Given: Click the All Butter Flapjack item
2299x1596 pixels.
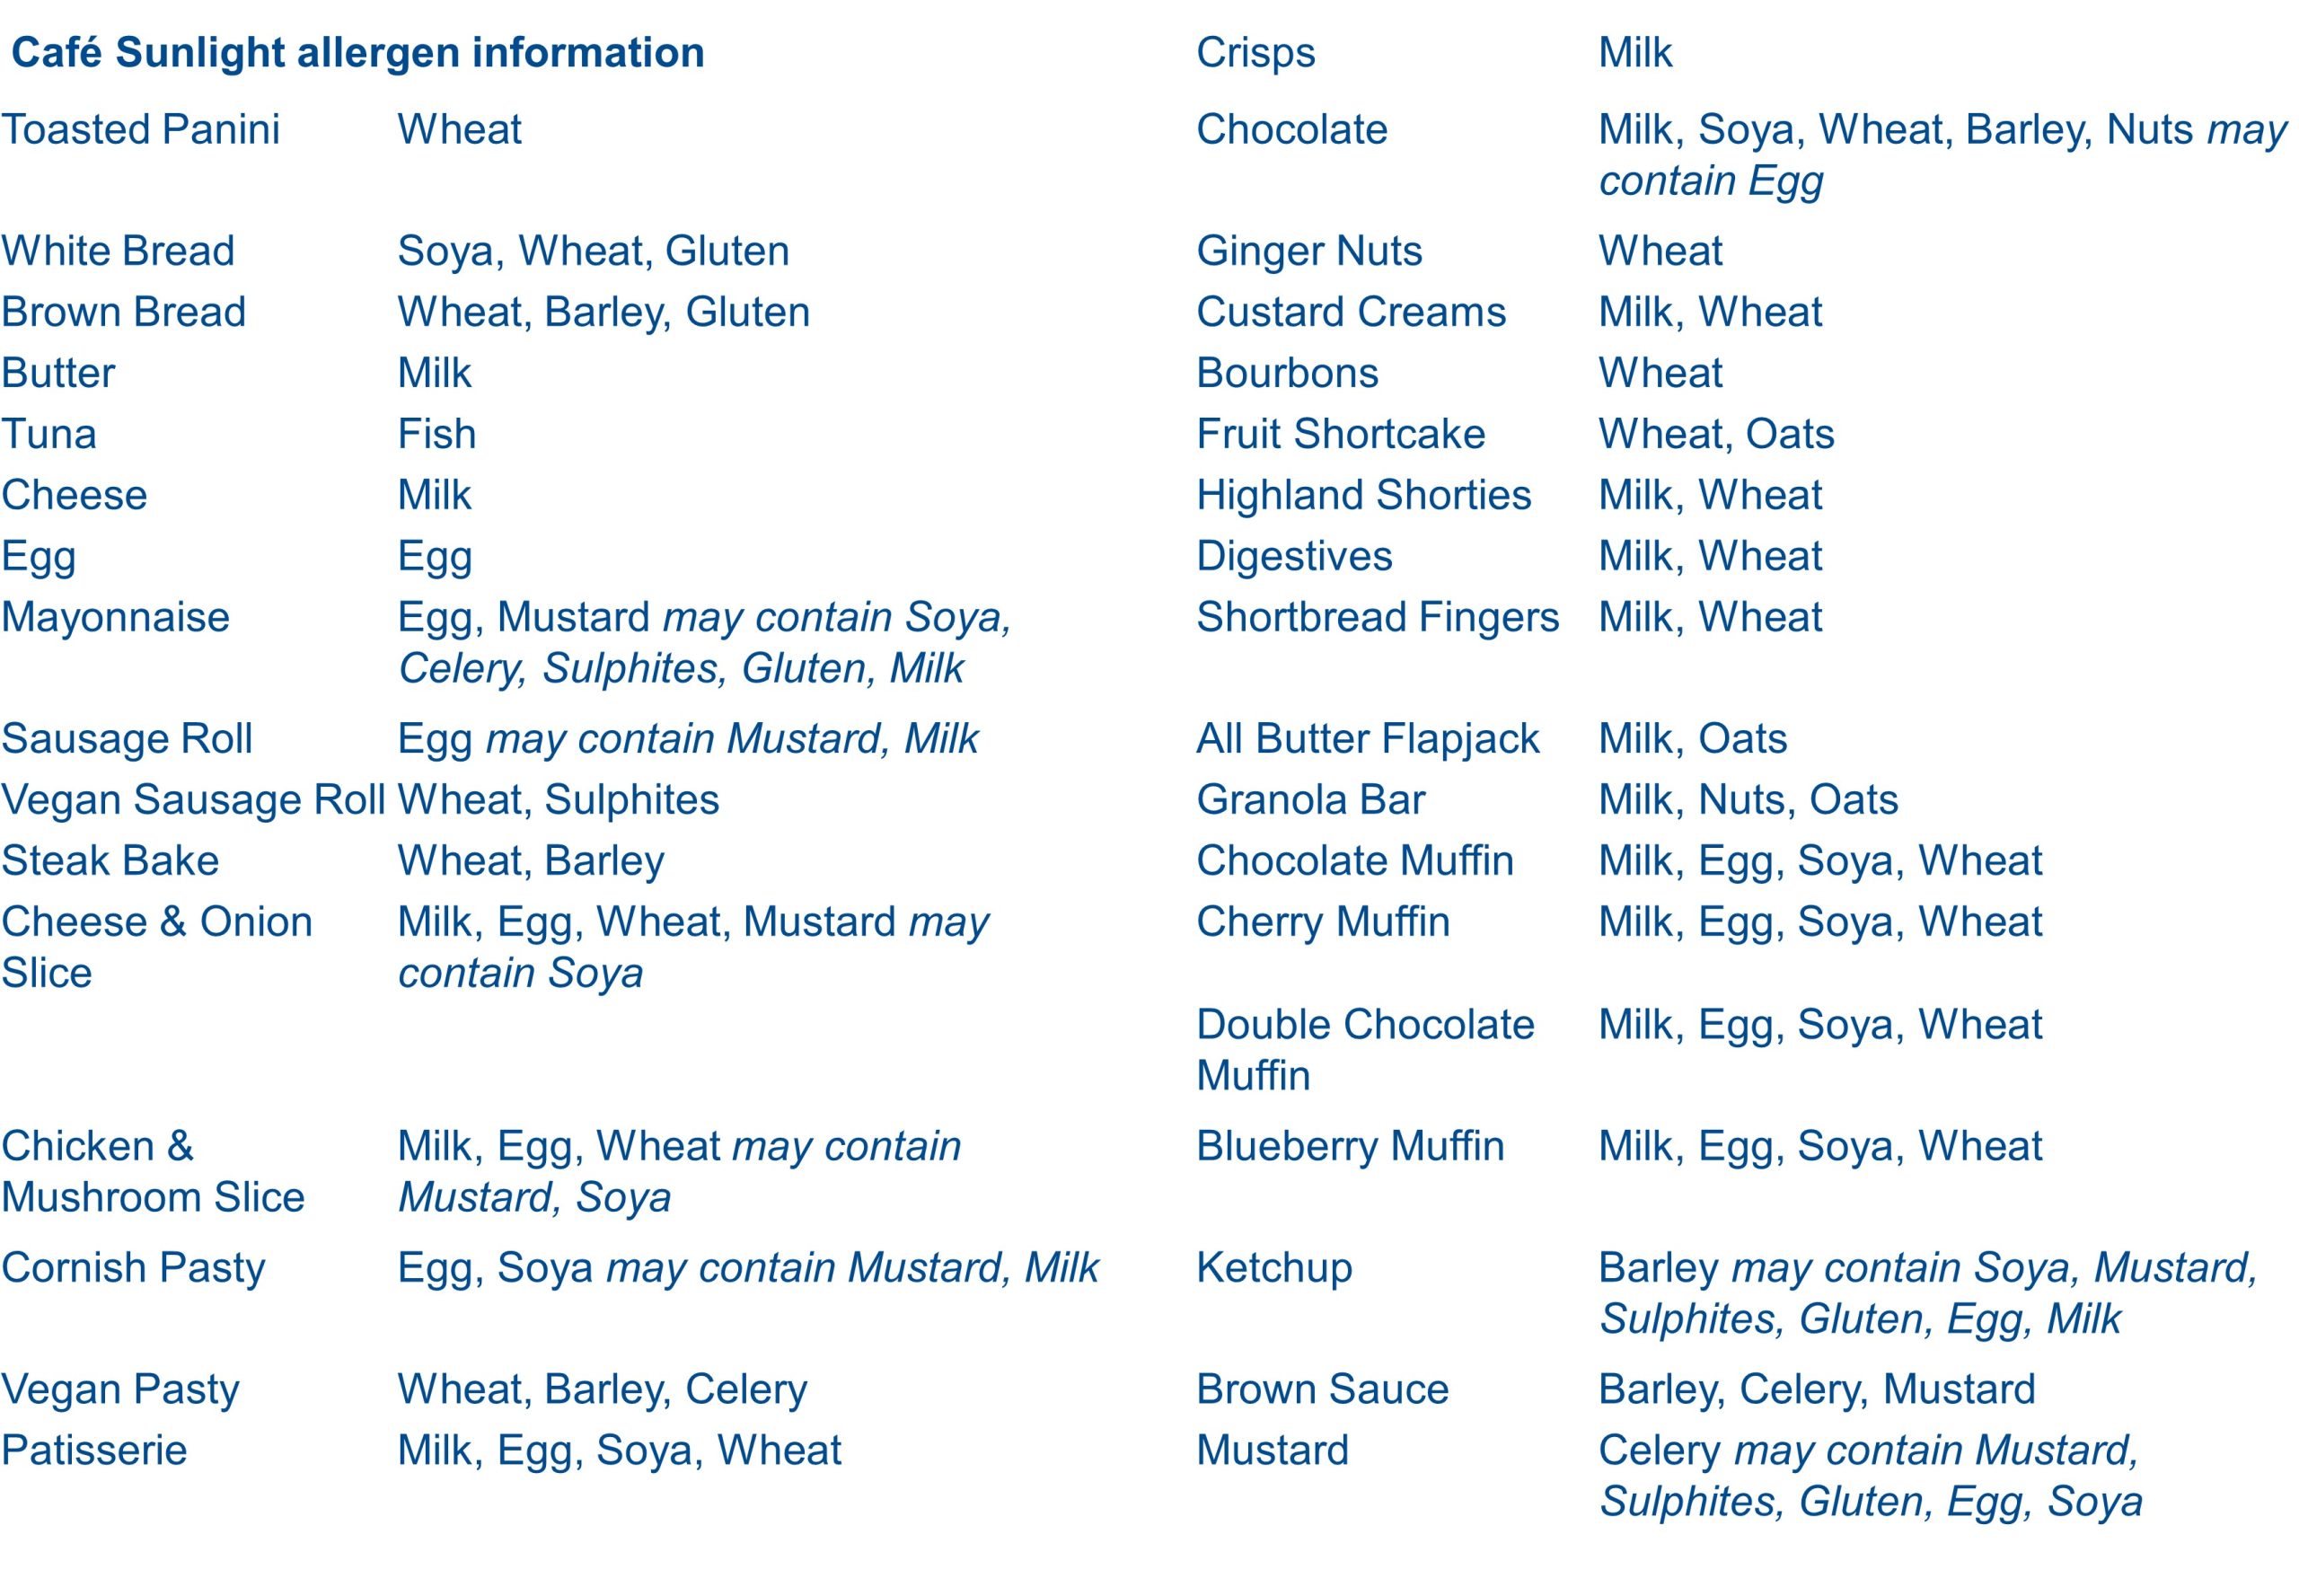Looking at the screenshot, I should [x=1368, y=739].
